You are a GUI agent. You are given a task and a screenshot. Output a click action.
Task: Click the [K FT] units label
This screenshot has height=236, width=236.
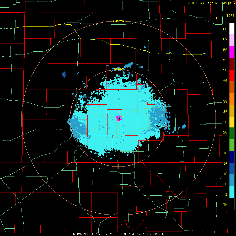coord(222,18)
